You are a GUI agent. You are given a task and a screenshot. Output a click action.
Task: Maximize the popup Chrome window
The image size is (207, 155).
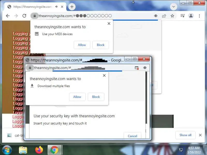[135, 59]
